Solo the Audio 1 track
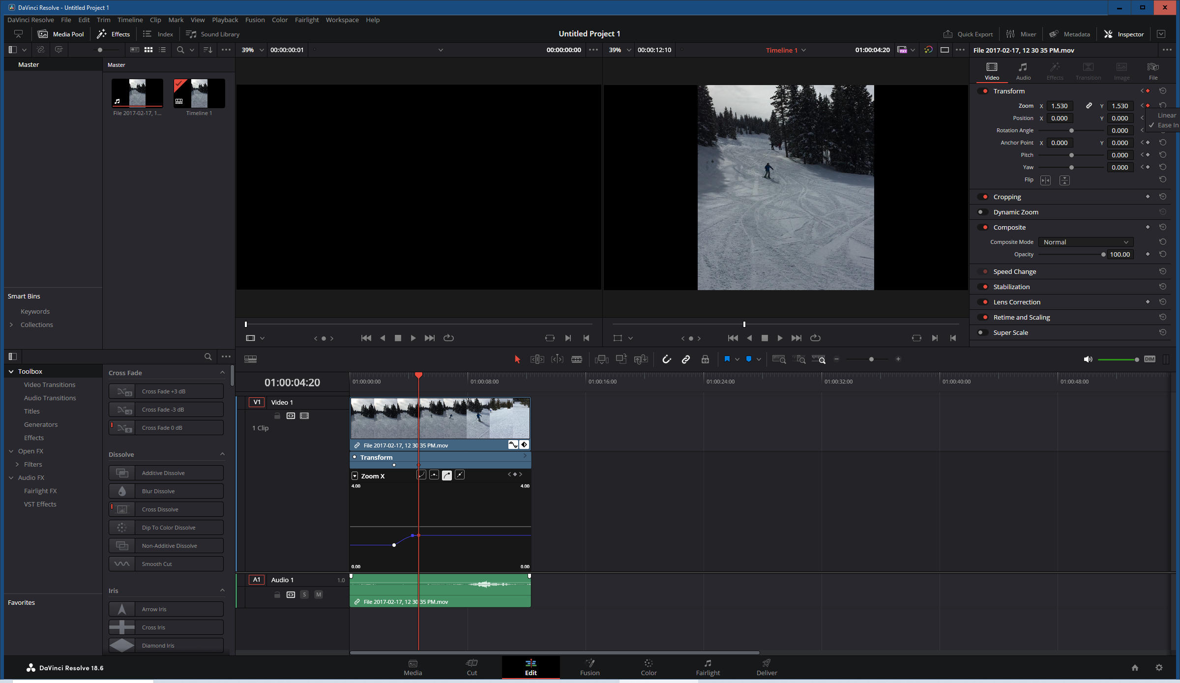Image resolution: width=1180 pixels, height=683 pixels. coord(304,594)
